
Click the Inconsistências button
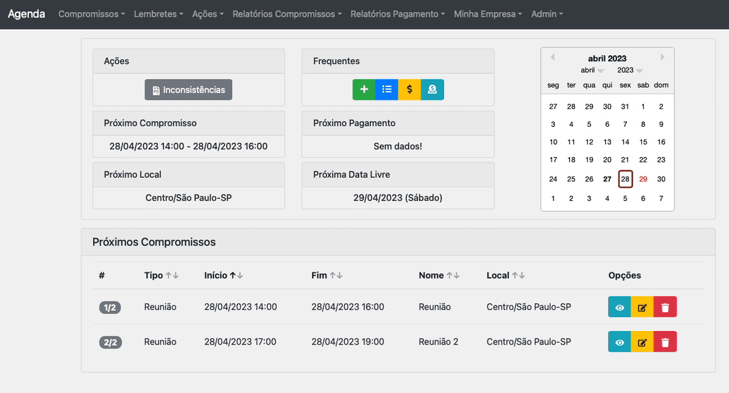pos(188,90)
